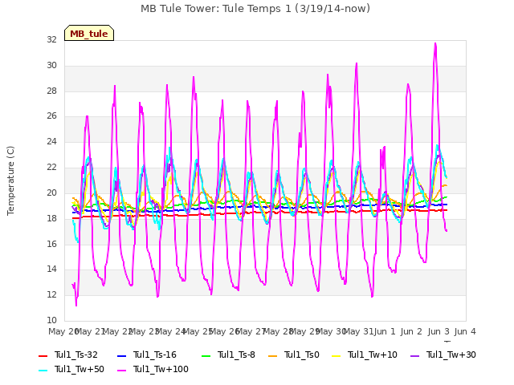This screenshot has width=514, height=385.
Task: Click the yellow Tul1_Tw+10 legend swatch
Action: [x=337, y=355]
